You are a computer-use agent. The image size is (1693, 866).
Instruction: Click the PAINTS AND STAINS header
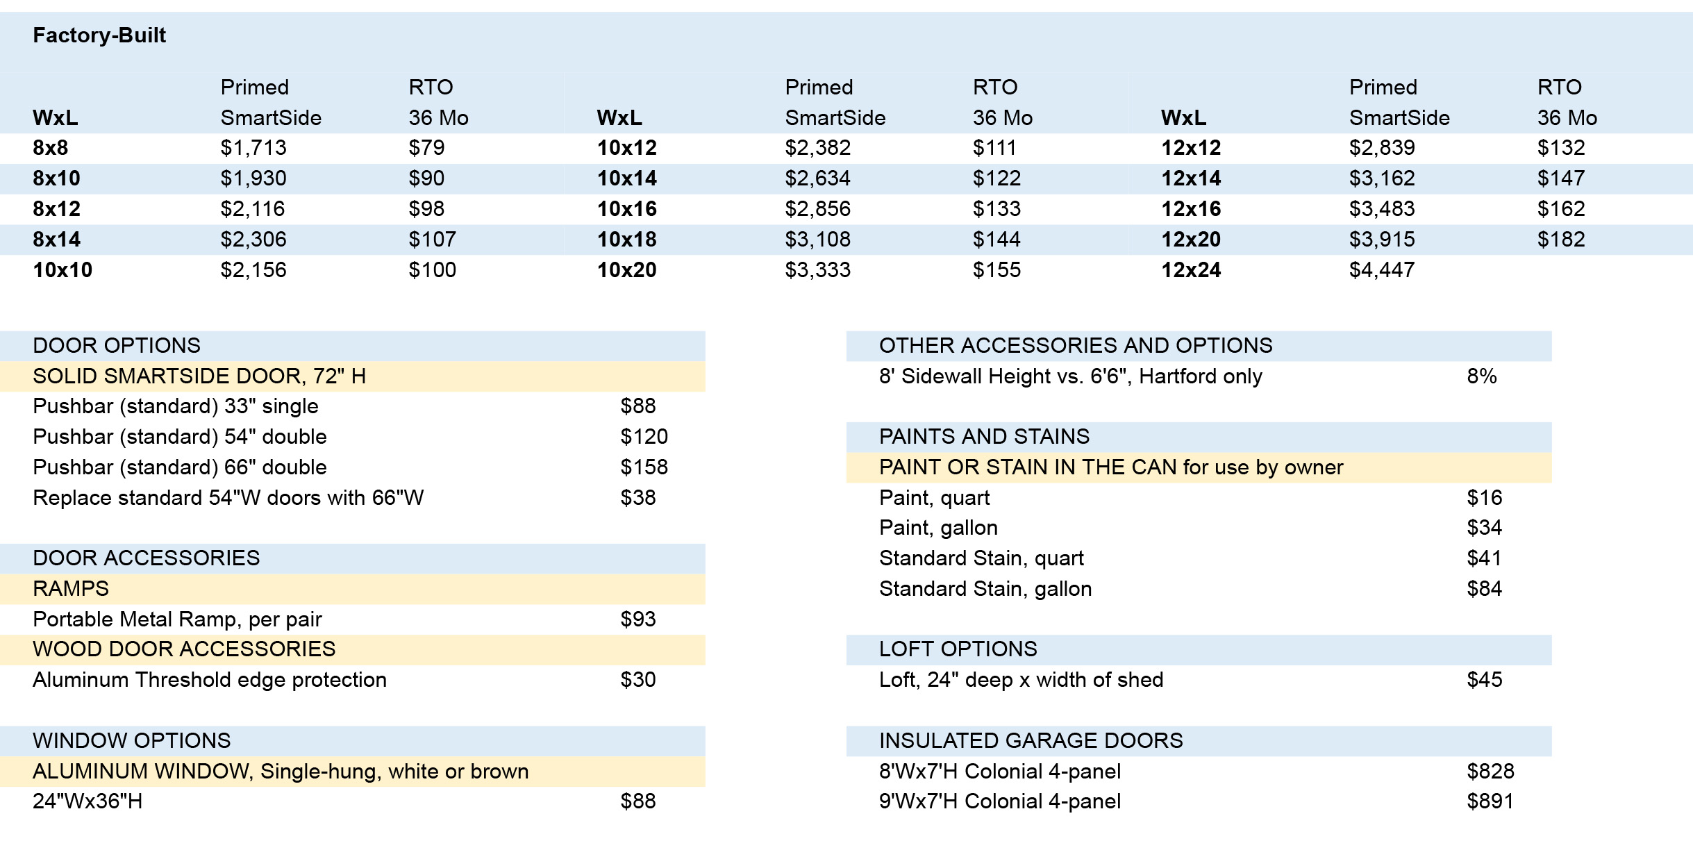1199,437
